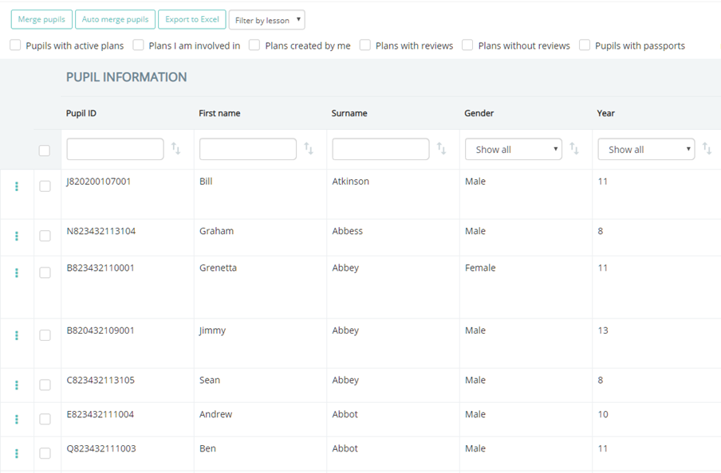721x473 pixels.
Task: Focus the First name filter field
Action: point(248,149)
